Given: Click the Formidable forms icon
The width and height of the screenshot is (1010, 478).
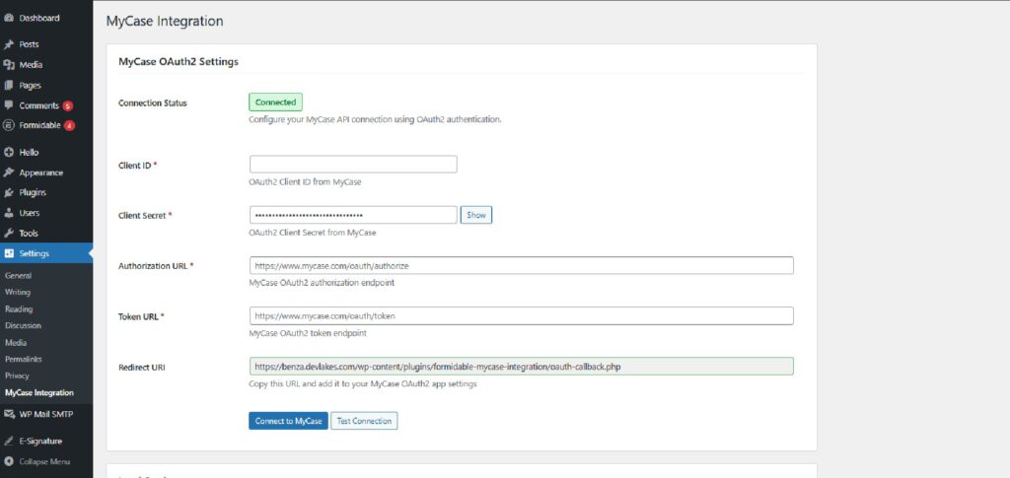Looking at the screenshot, I should [x=9, y=125].
